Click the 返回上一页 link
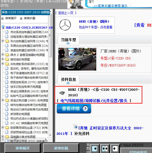Screen dimensions: 152x153 click(x=66, y=13)
